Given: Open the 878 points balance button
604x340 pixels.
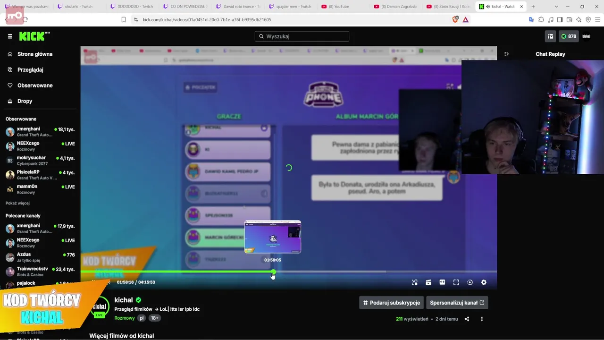Looking at the screenshot, I should pyautogui.click(x=568, y=36).
